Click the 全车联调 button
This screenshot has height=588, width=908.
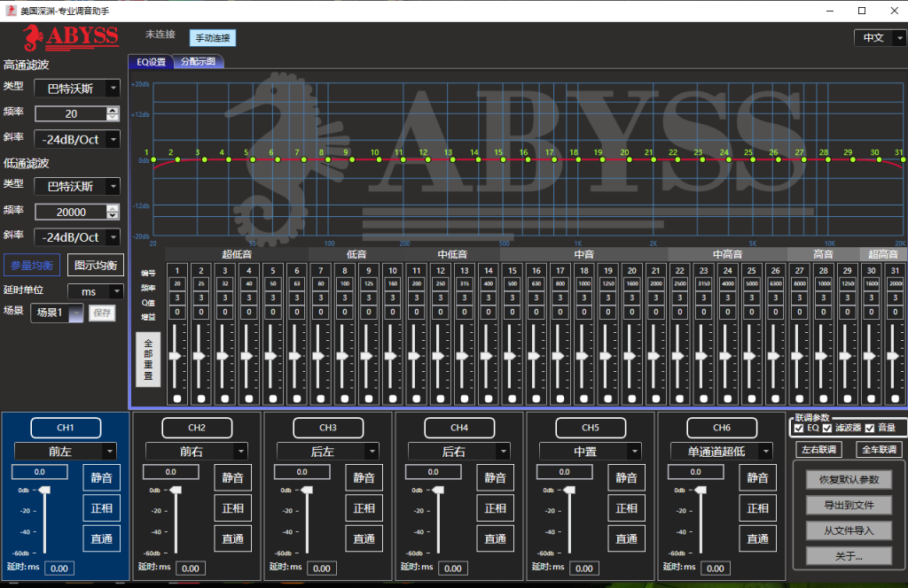(x=879, y=449)
